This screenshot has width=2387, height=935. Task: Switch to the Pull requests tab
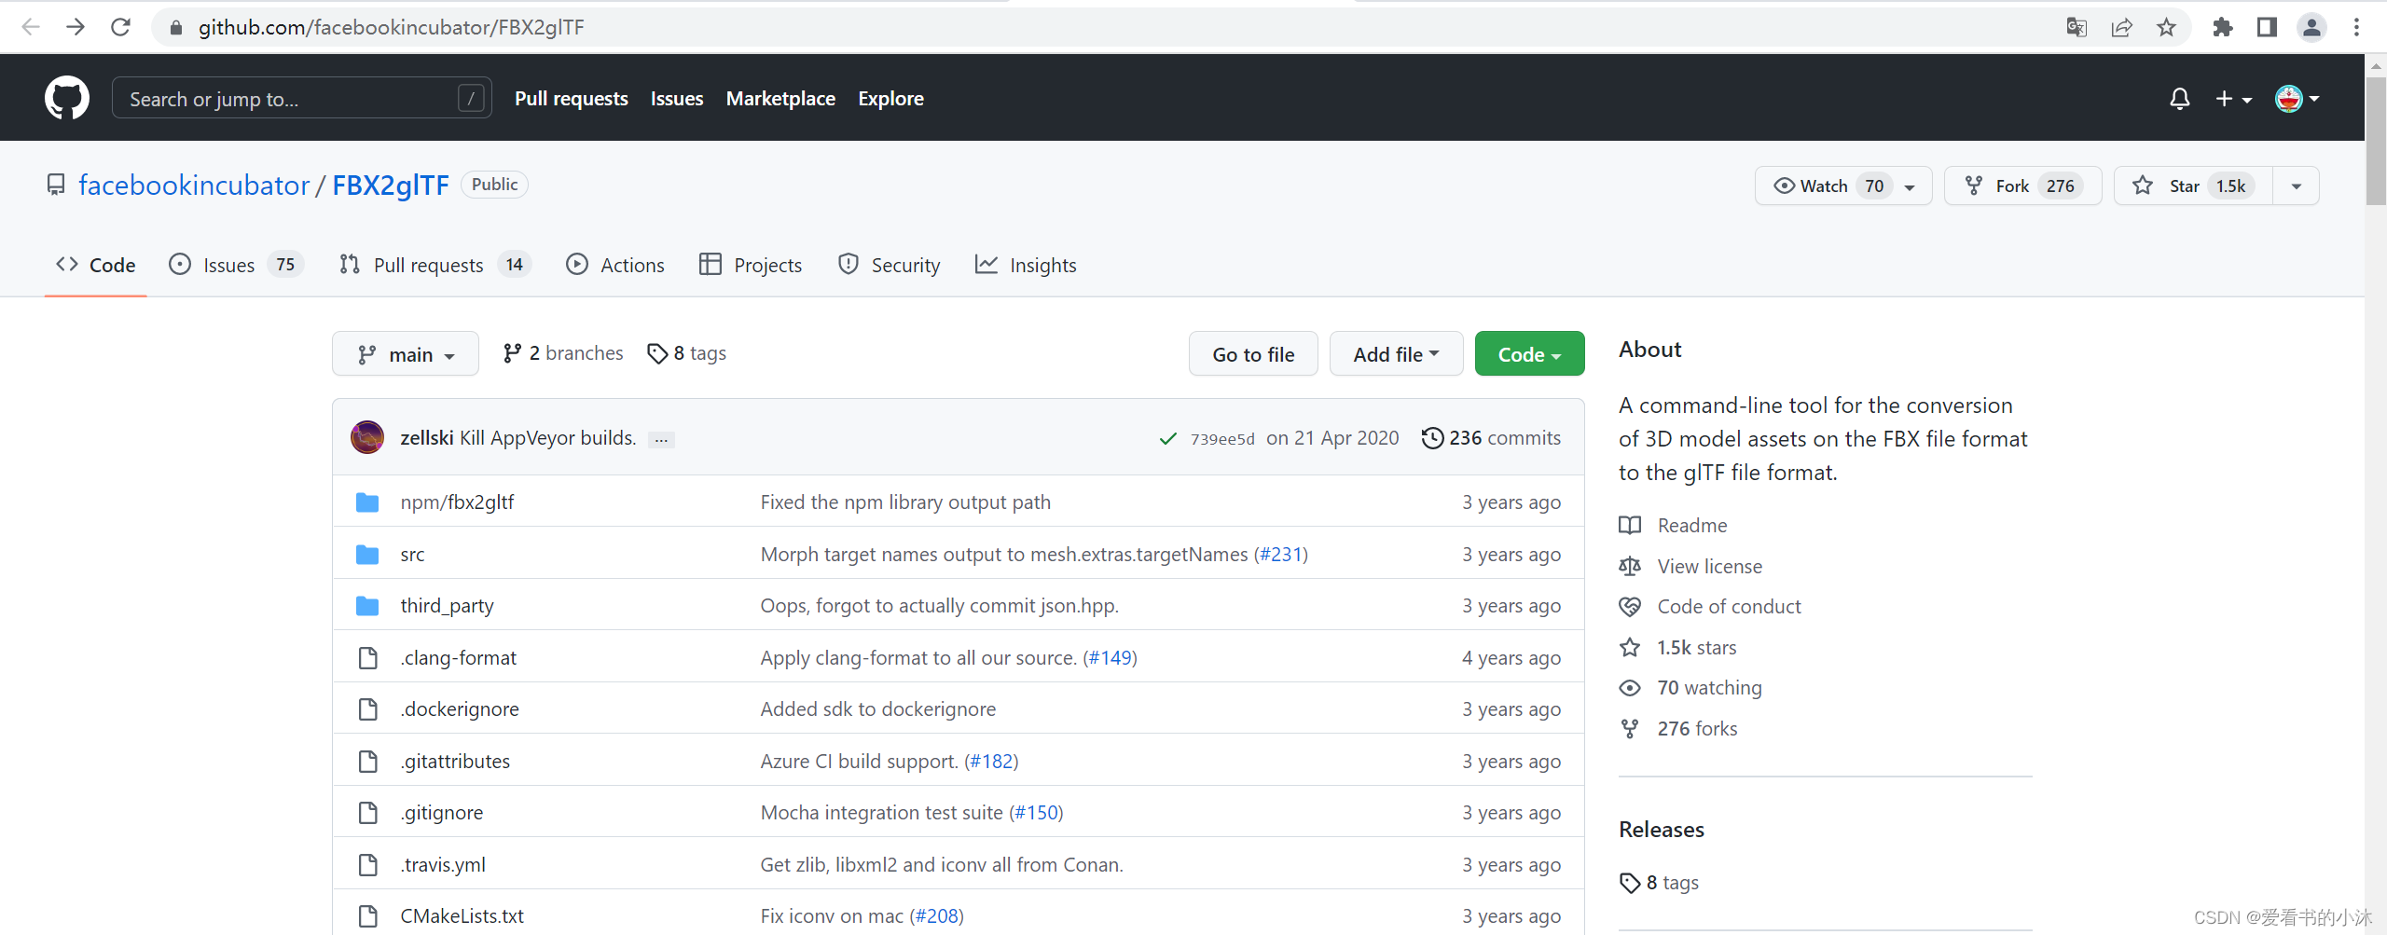coord(435,265)
